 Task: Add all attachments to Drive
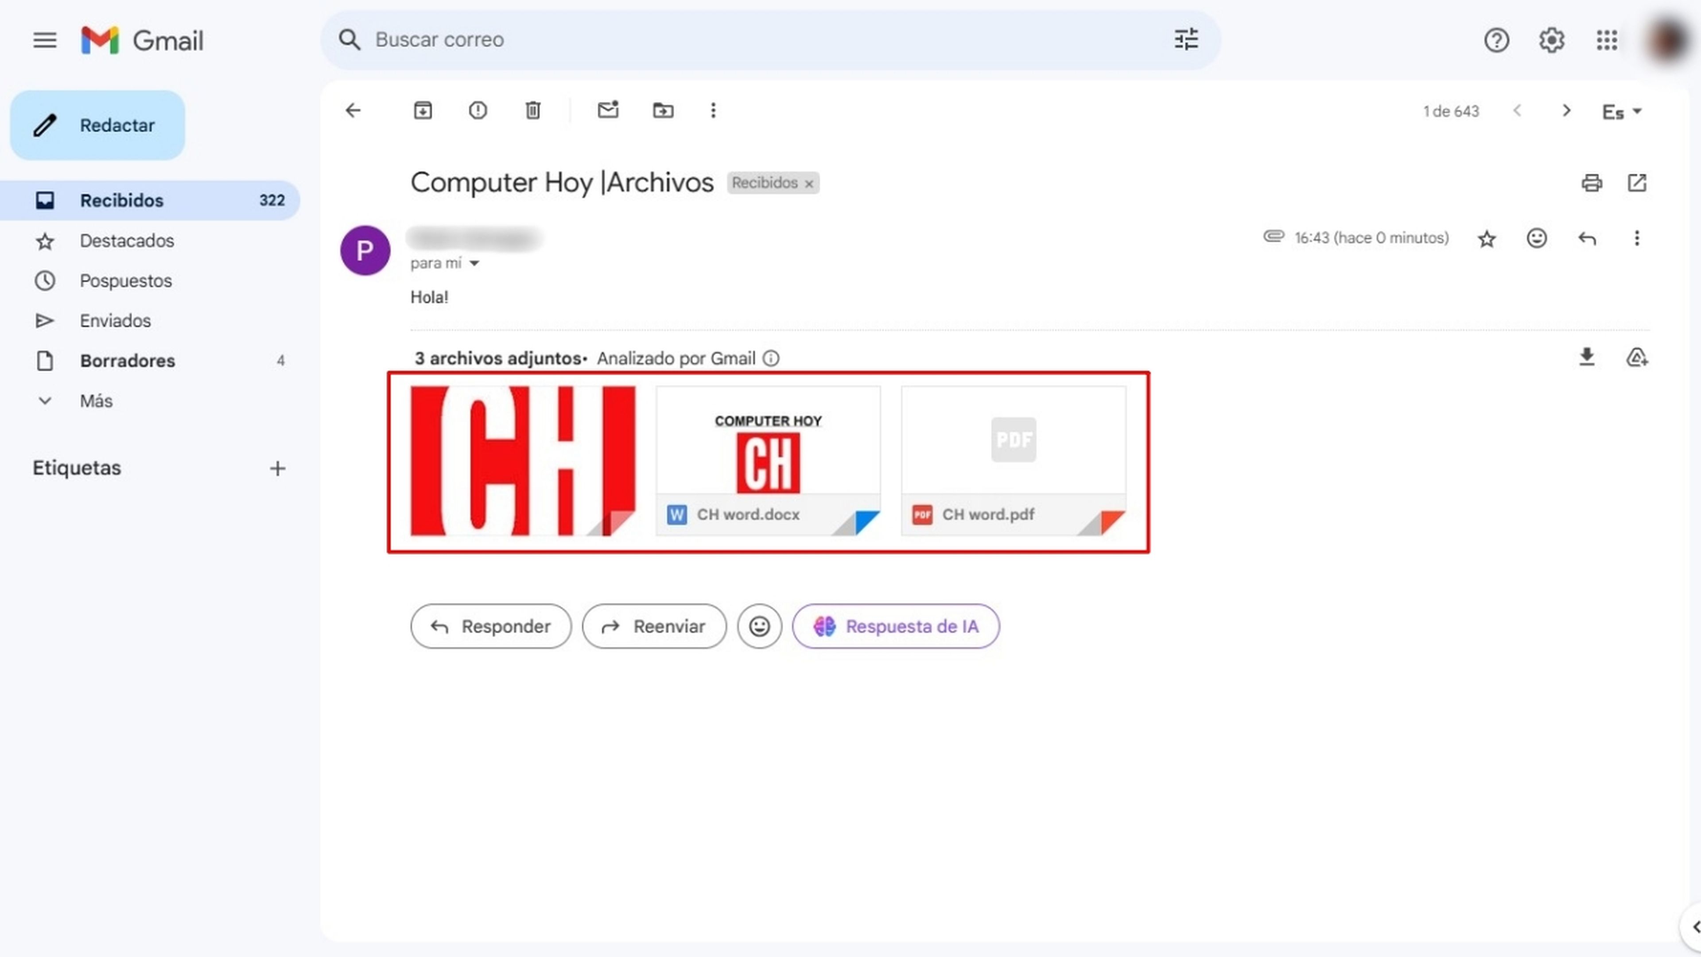[1636, 357]
